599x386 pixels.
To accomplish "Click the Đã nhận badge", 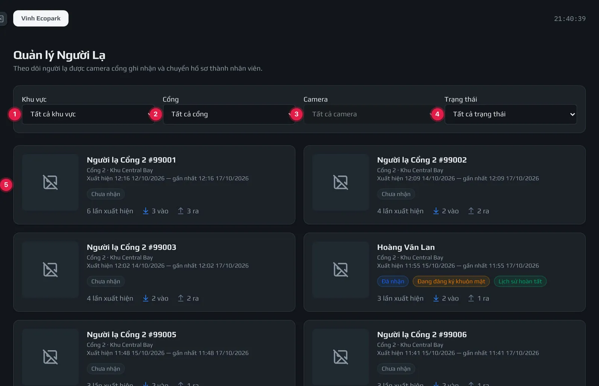I will [393, 281].
